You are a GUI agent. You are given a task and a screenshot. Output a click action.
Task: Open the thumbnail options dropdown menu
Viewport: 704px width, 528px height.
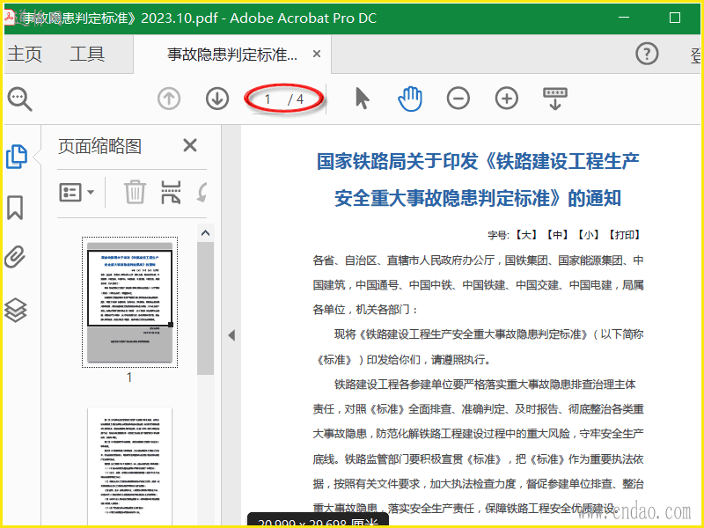pyautogui.click(x=77, y=193)
